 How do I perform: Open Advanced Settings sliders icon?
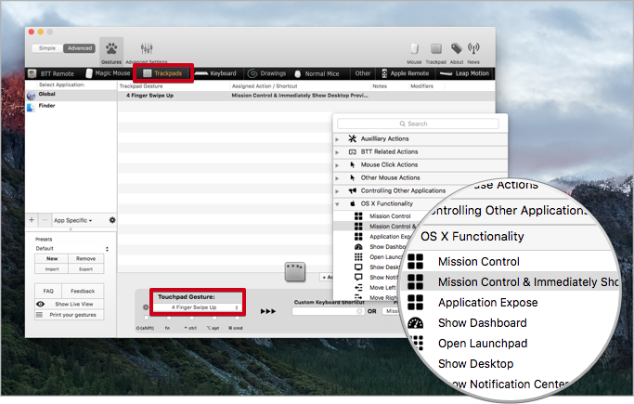147,49
